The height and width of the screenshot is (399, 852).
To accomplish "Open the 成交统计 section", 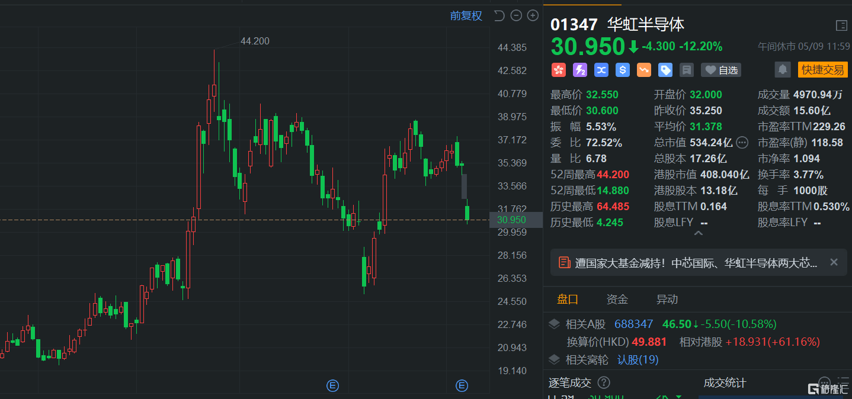I will click(x=725, y=383).
